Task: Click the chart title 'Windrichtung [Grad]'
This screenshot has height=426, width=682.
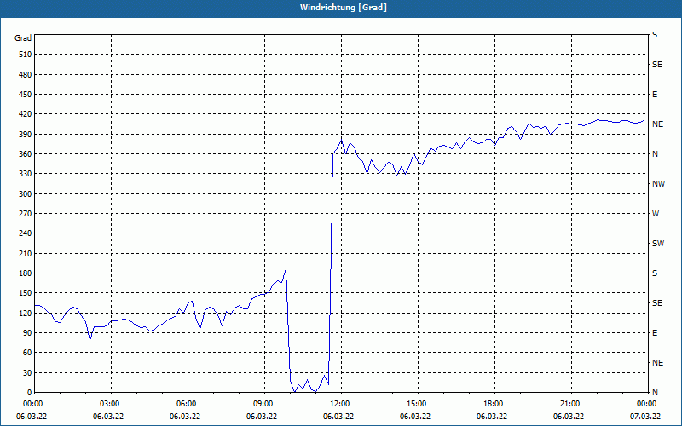Action: 344,8
